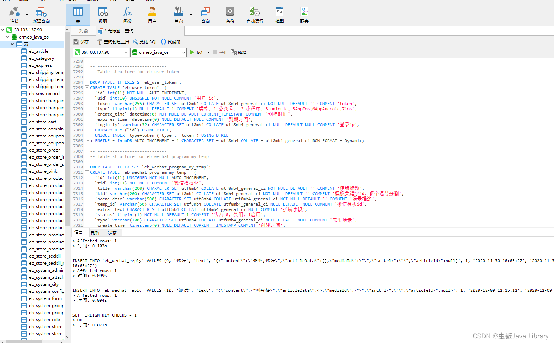Open the database dropdown crmeb_java_os

point(159,52)
